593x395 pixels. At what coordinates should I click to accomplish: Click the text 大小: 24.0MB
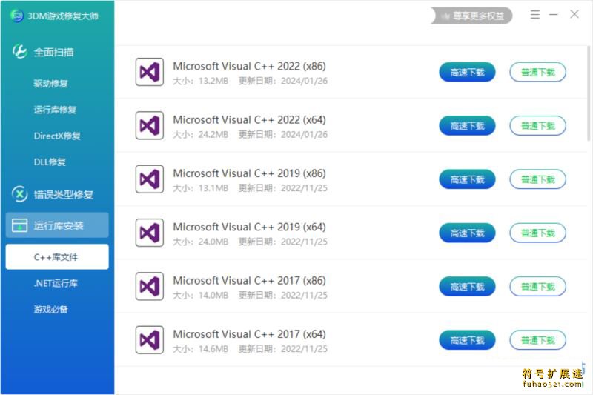coord(200,242)
